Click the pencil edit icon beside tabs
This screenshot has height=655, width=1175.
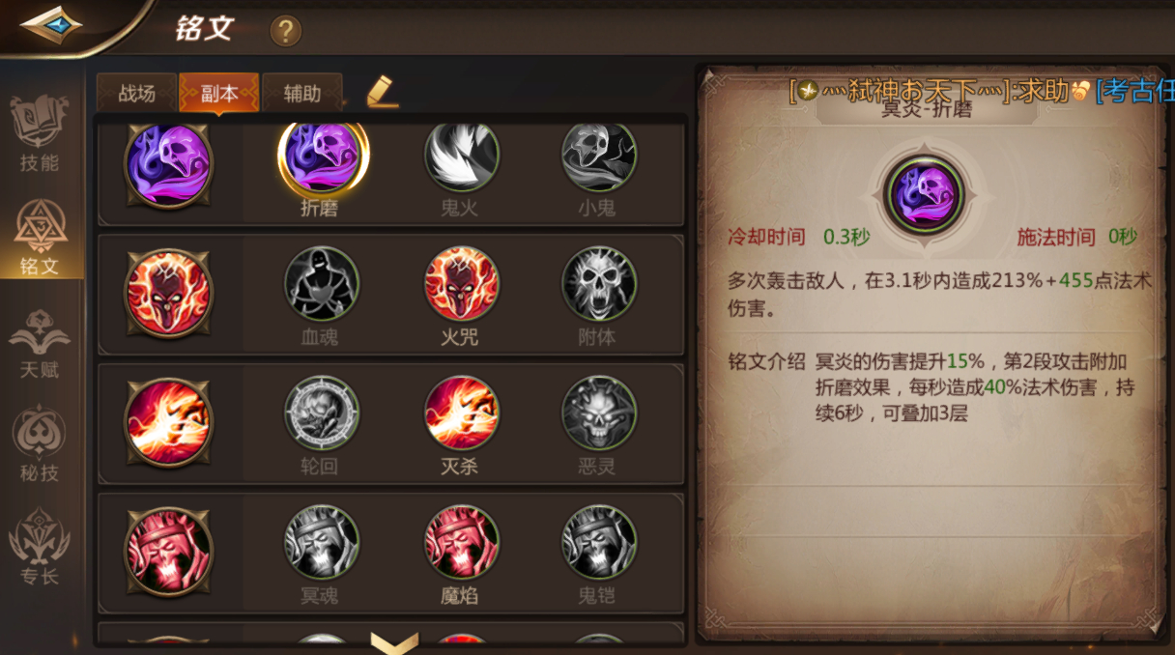click(382, 93)
